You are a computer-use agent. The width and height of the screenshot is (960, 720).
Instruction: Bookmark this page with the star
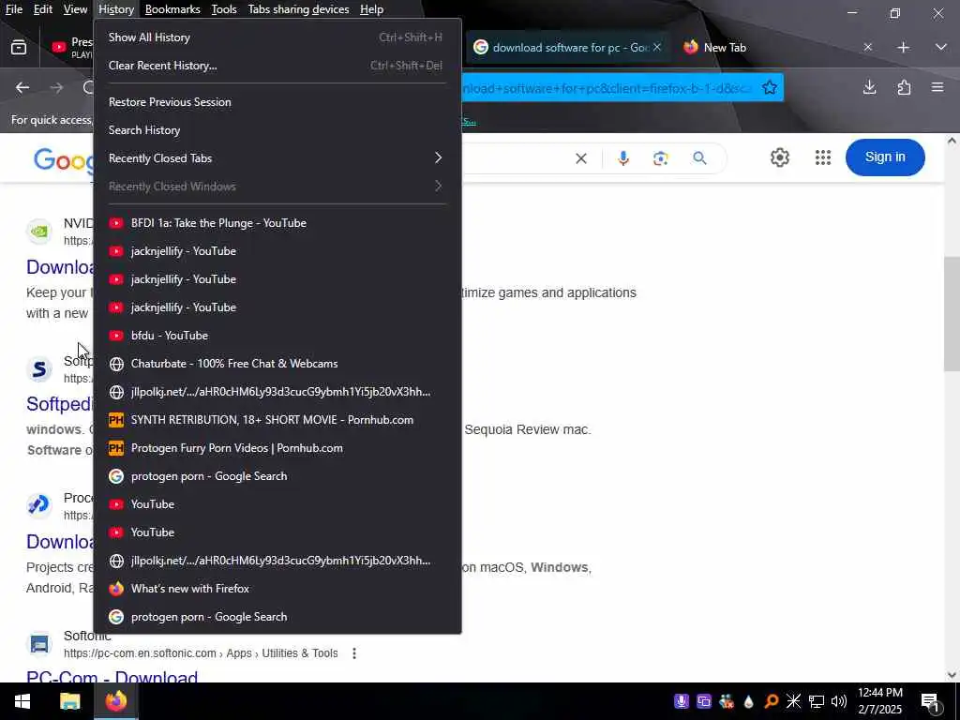(770, 87)
